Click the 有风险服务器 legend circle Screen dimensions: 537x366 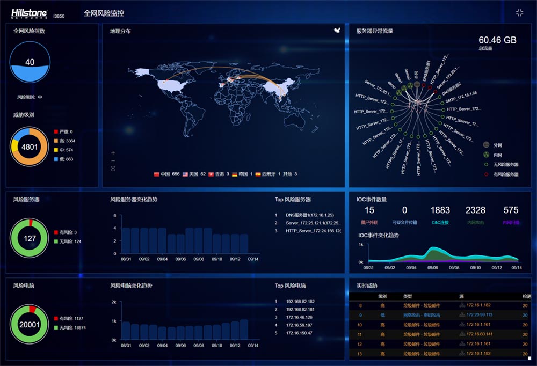coord(486,174)
